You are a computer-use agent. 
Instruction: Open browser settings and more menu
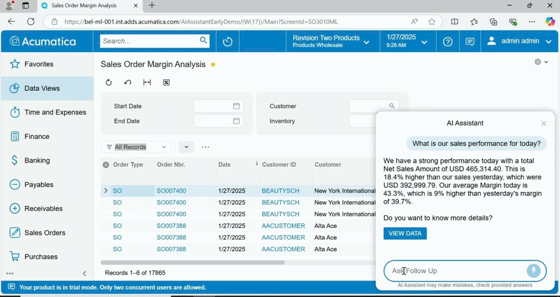click(x=532, y=22)
